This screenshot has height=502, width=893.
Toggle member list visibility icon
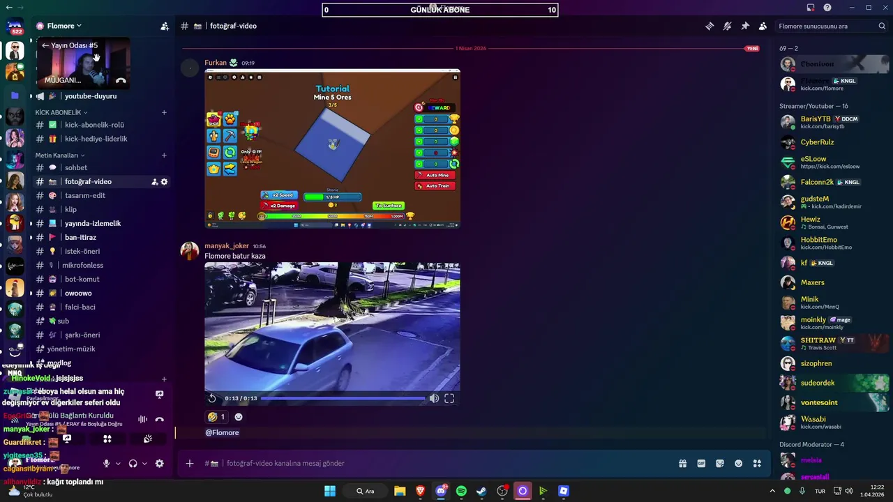(763, 26)
